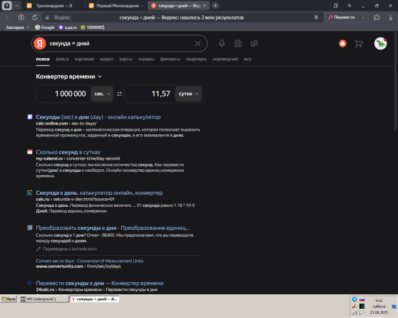Open the сутки unit dropdown
This screenshot has height=318, width=398.
188,94
